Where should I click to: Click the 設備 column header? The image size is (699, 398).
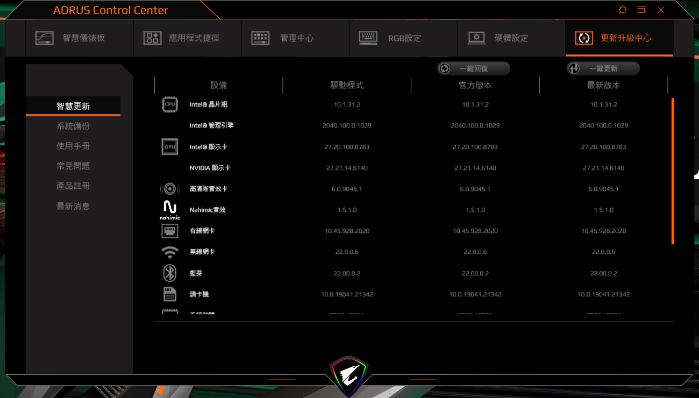(x=219, y=85)
